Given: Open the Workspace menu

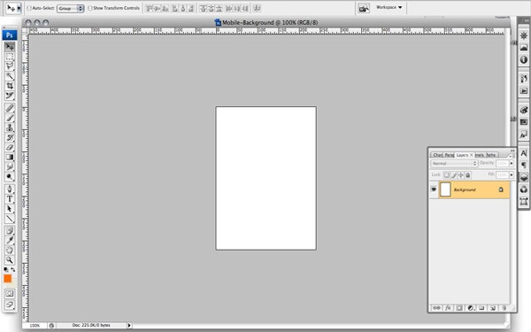Looking at the screenshot, I should tap(389, 7).
